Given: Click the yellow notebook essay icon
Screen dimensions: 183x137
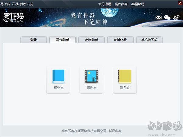Looking at the screenshot, I should click(125, 76).
